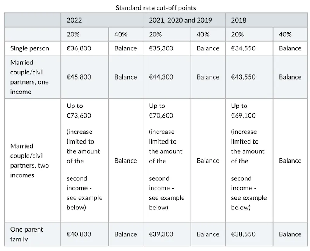Click the €36,800 cell

[79, 48]
